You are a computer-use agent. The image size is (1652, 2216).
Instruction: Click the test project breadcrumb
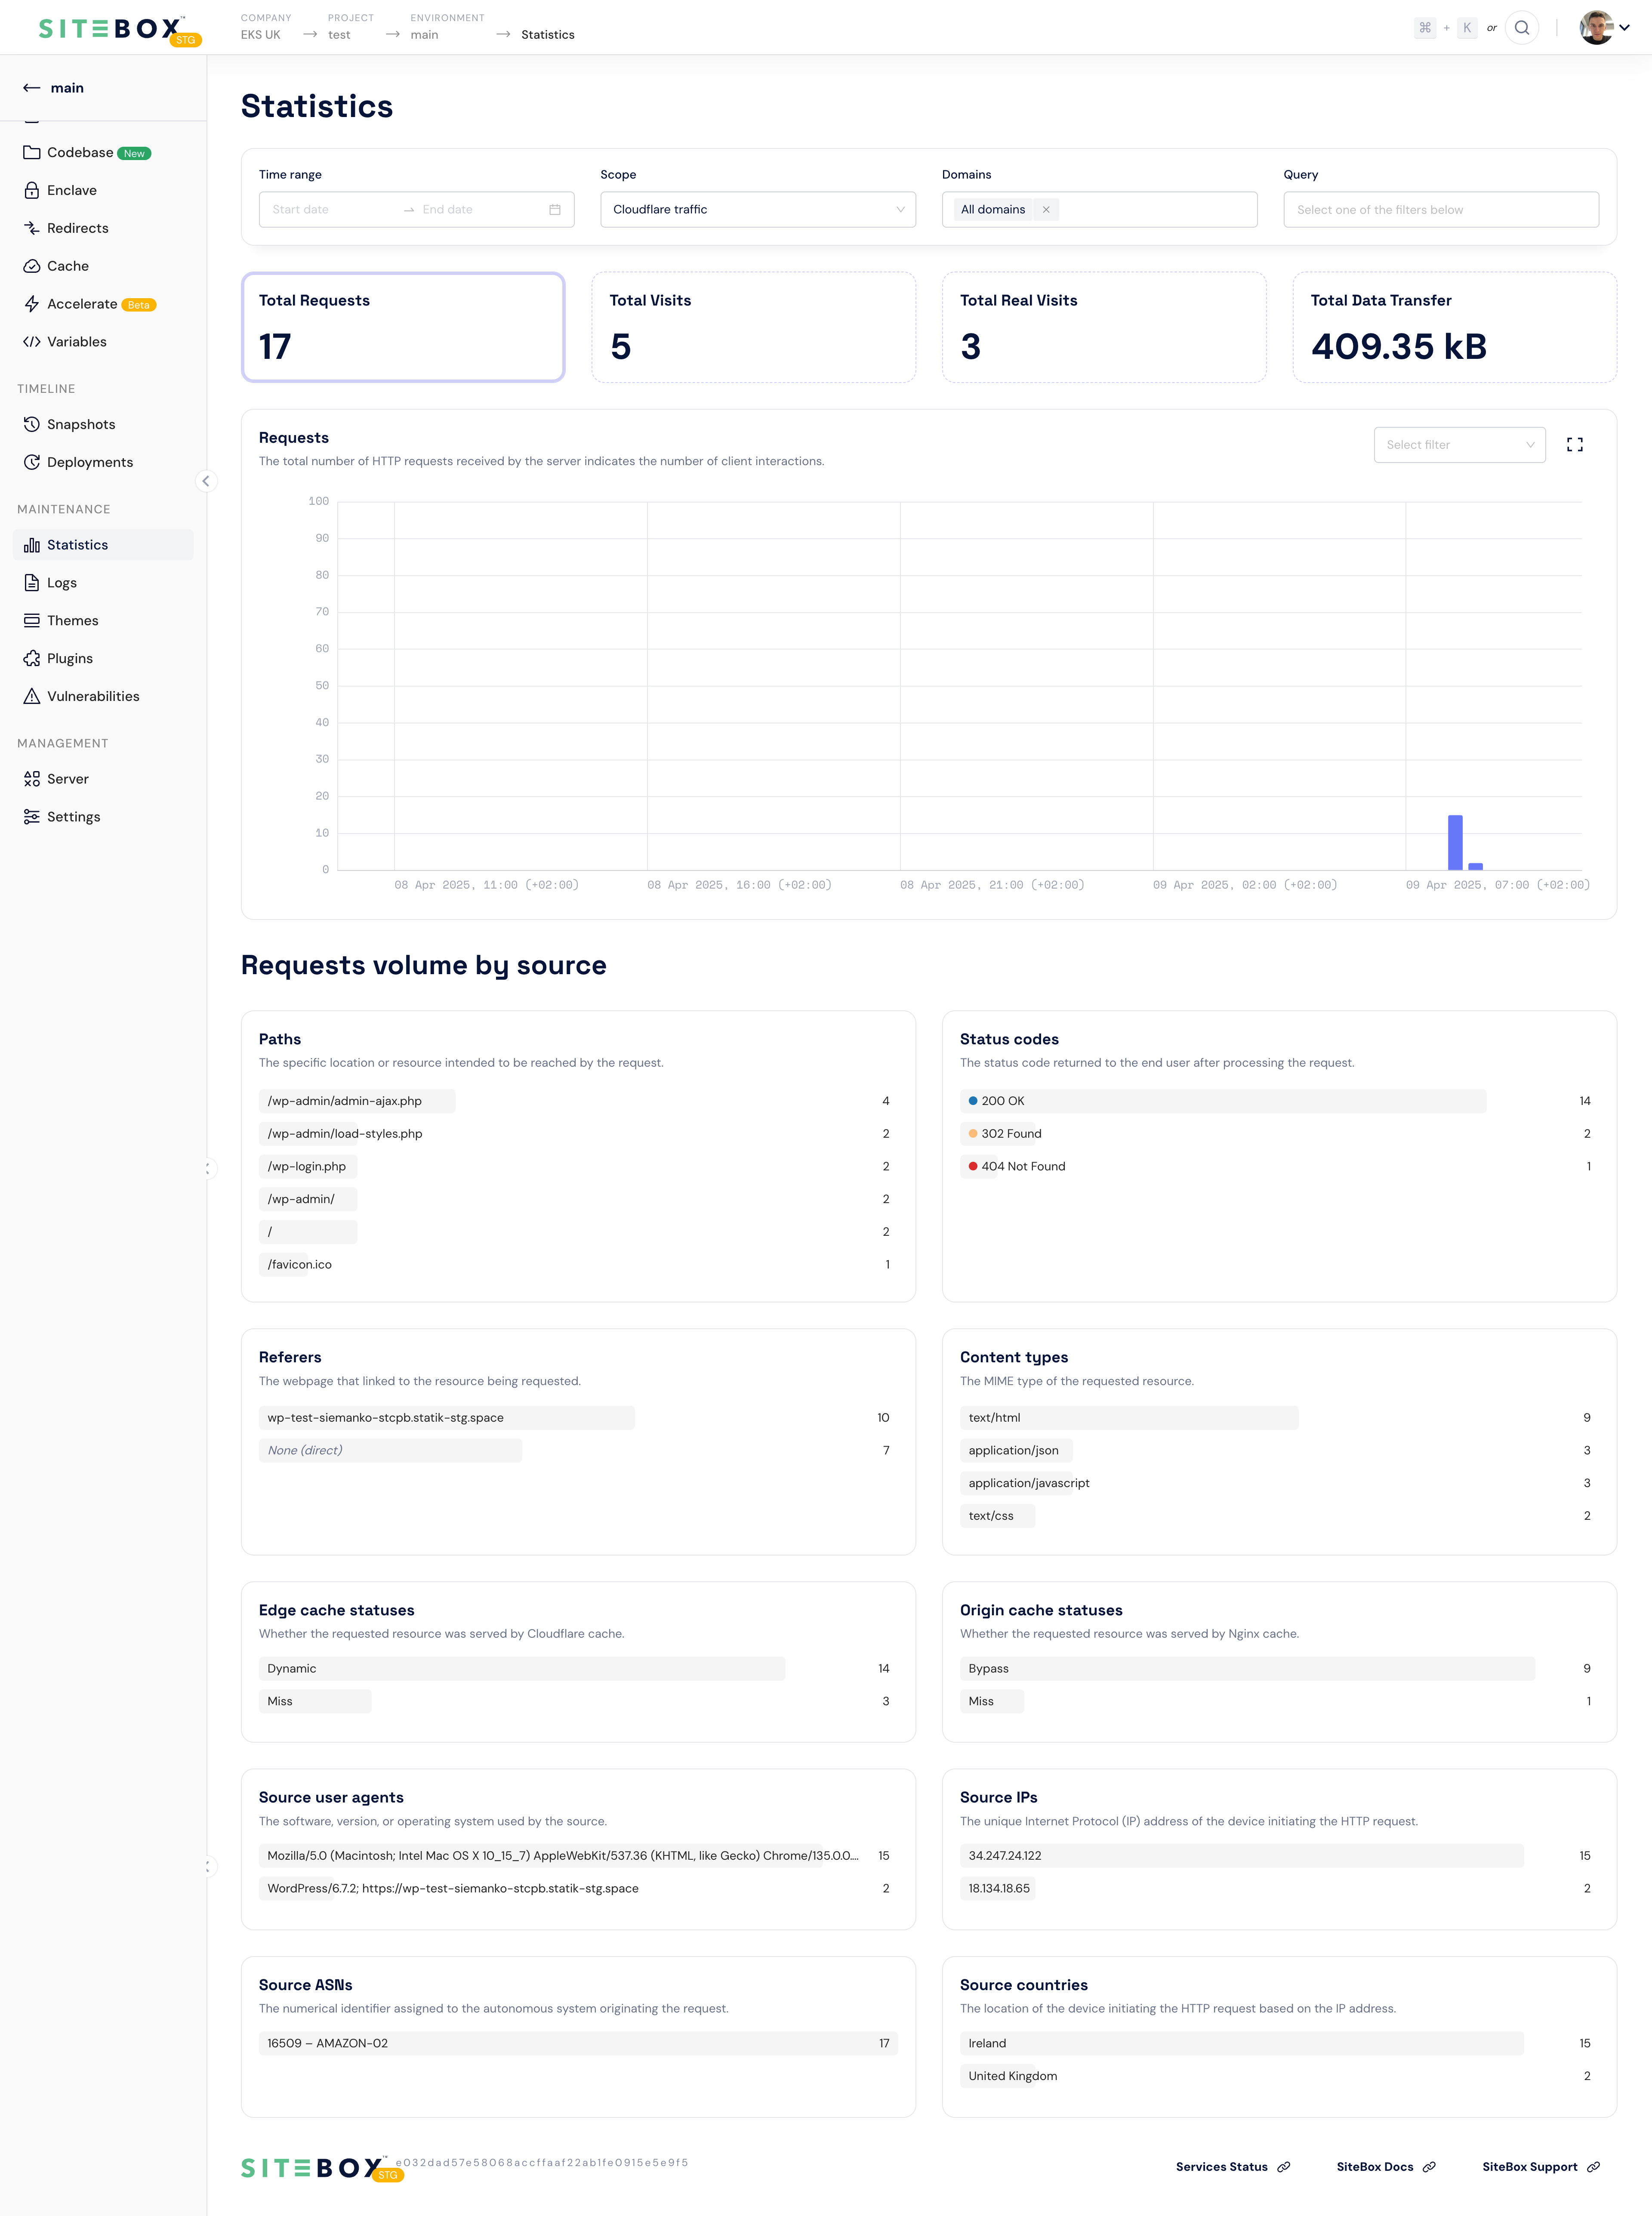tap(339, 35)
